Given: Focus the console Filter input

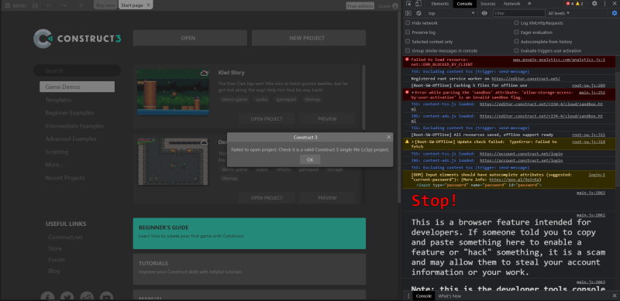Looking at the screenshot, I should click(x=518, y=13).
